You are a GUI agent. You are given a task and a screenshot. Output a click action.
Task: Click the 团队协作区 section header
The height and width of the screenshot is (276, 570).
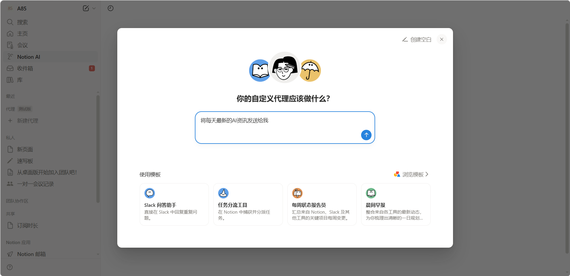coord(17,201)
